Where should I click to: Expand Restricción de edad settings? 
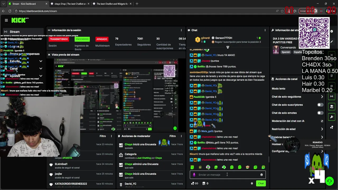tap(322, 129)
